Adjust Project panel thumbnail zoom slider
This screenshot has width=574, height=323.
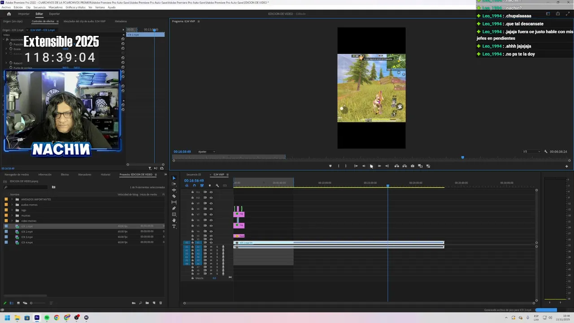31,303
